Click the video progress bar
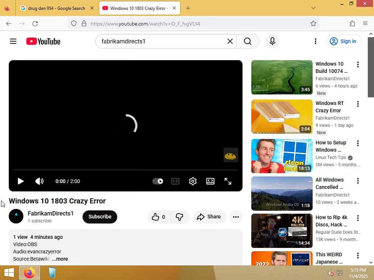Viewport: 374px width, 280px height. point(126,170)
